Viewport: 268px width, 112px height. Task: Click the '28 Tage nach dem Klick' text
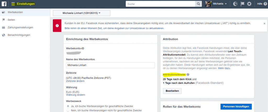point(177,79)
